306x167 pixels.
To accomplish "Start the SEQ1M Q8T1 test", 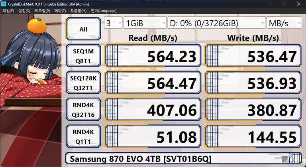I will (83, 56).
